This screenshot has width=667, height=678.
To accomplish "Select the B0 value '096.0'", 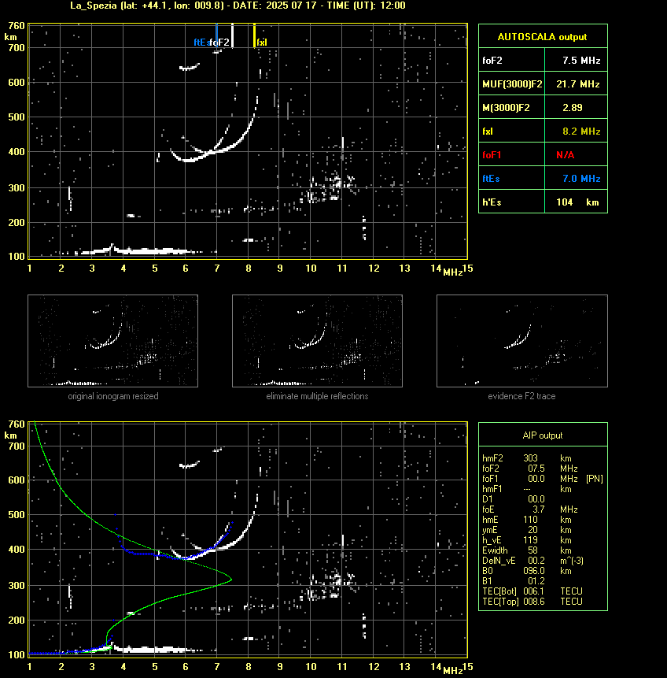I will (534, 571).
